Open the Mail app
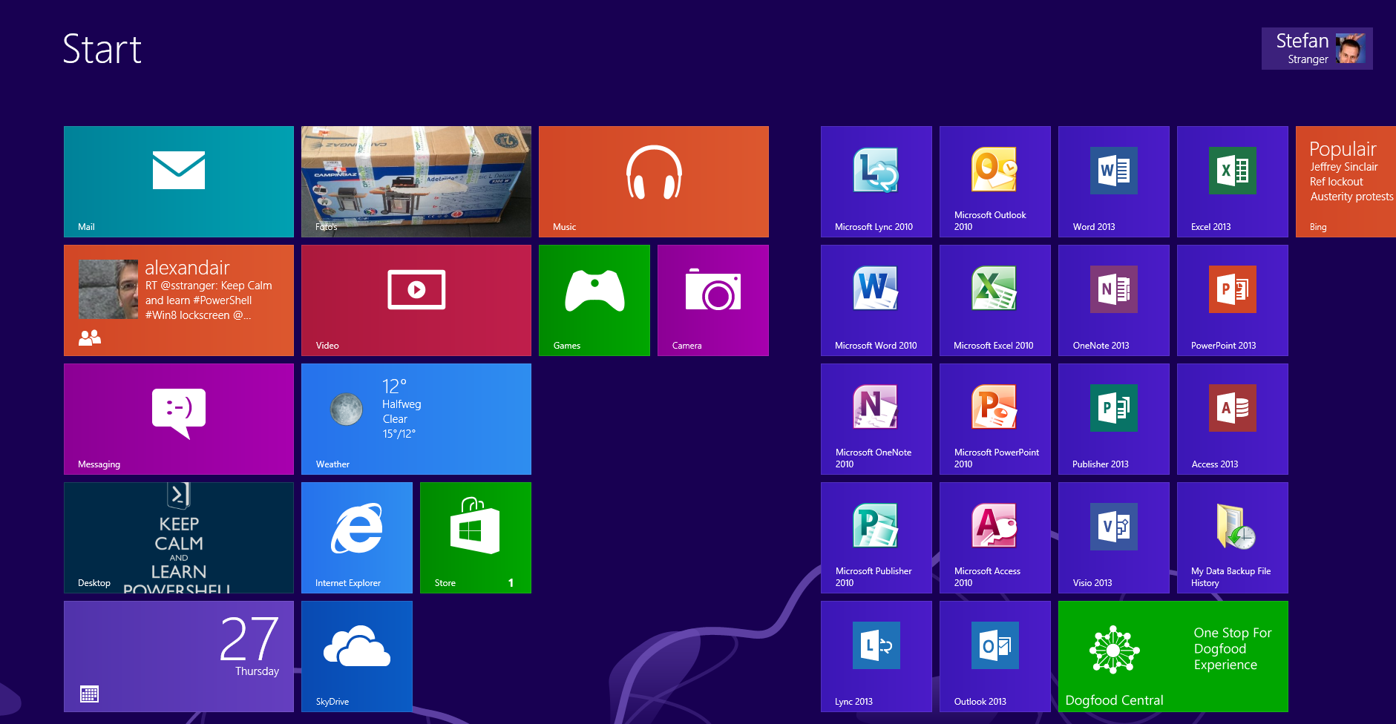Image resolution: width=1396 pixels, height=724 pixels. (x=178, y=181)
